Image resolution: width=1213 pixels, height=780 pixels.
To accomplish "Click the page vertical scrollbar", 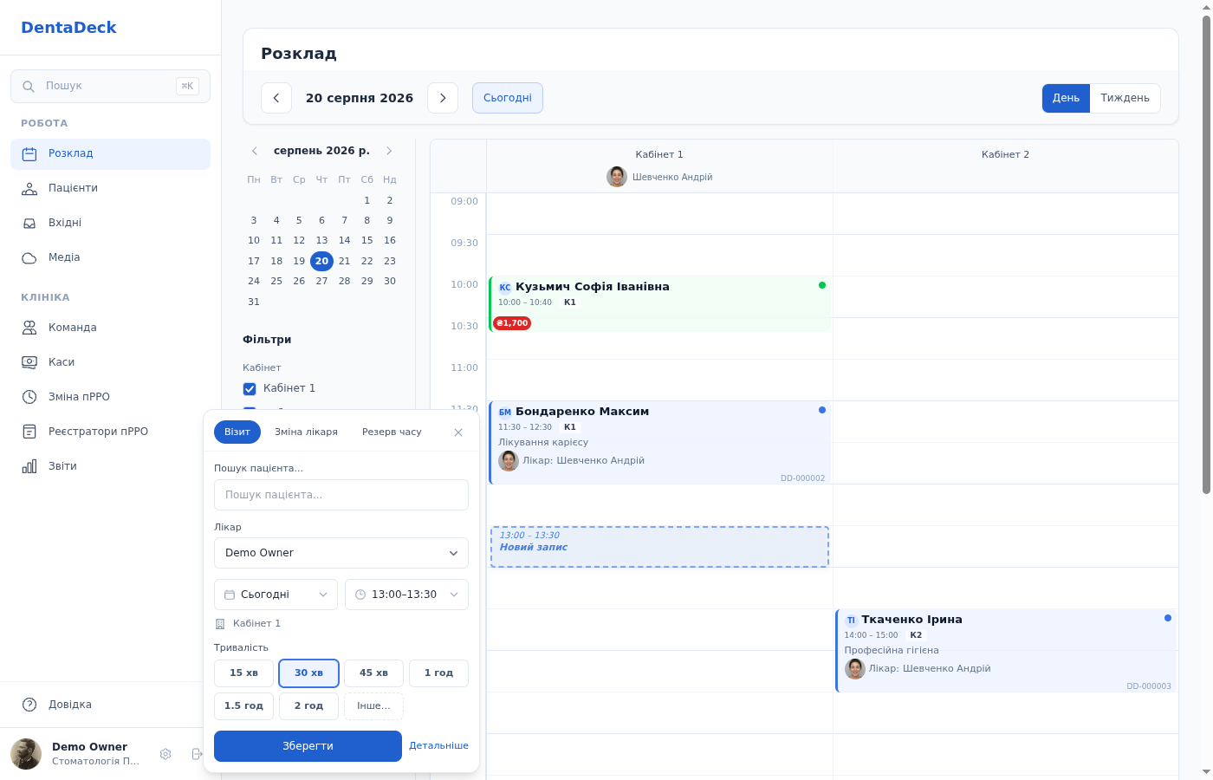I will click(x=1206, y=256).
